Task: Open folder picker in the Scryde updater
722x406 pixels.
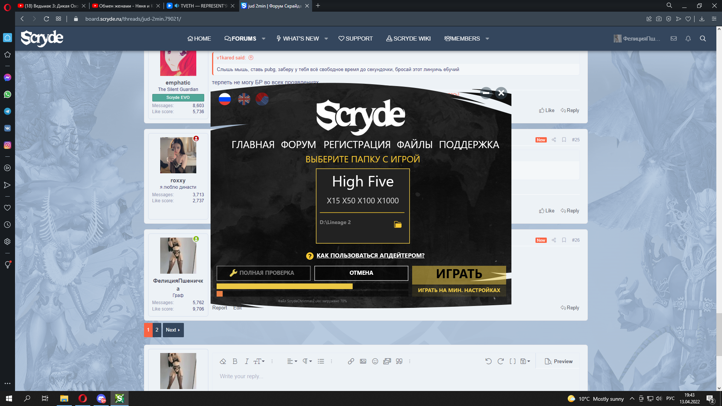Action: coord(398,224)
